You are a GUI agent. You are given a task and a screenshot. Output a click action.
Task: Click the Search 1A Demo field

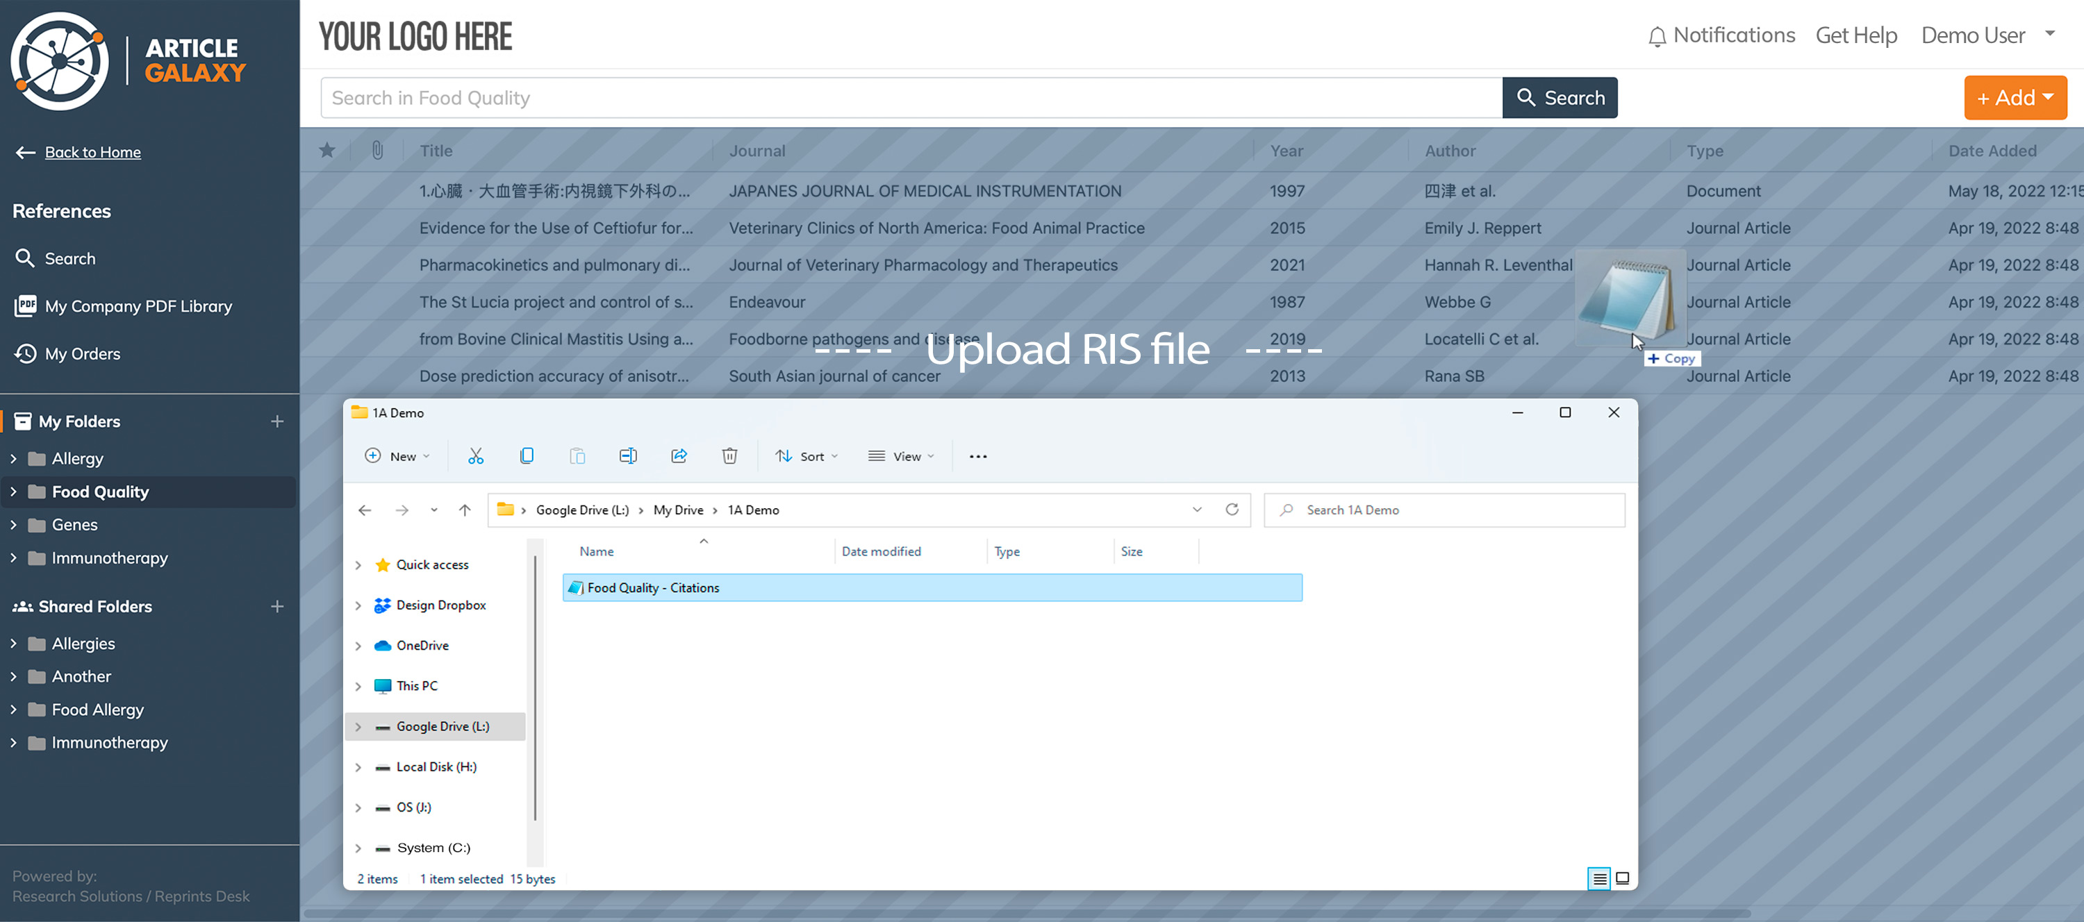(1445, 510)
